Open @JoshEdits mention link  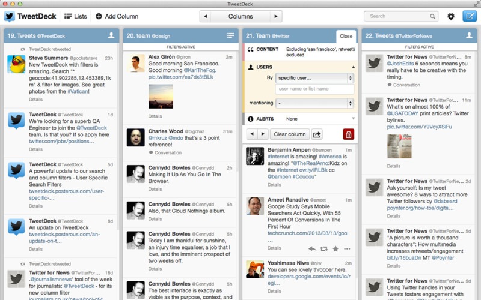click(x=400, y=64)
